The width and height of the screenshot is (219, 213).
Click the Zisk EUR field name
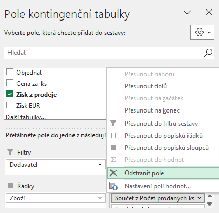(28, 106)
